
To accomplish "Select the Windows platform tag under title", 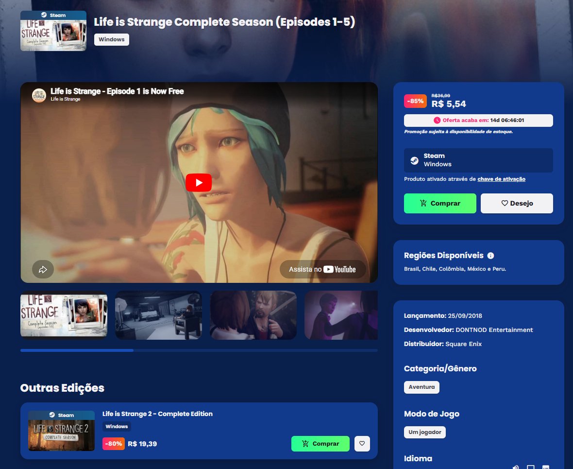I will click(112, 39).
